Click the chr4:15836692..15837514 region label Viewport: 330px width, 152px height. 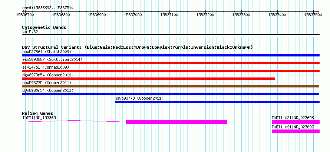(48, 8)
